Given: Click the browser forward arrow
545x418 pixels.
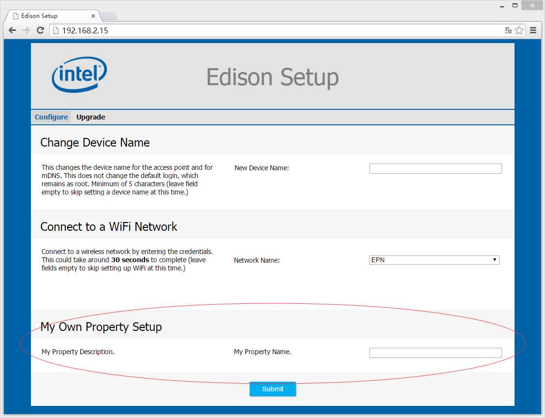Looking at the screenshot, I should 26,30.
